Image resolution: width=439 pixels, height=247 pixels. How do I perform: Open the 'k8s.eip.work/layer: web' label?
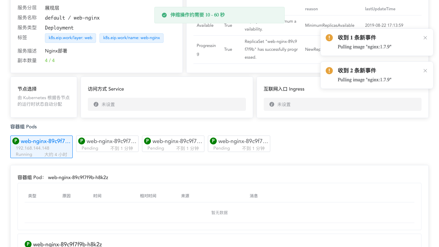[x=70, y=38]
